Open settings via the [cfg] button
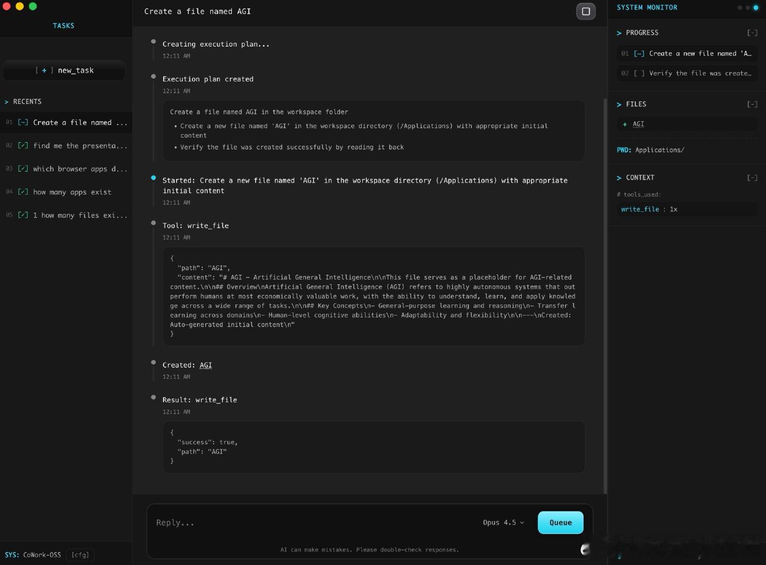This screenshot has height=565, width=766. 80,555
